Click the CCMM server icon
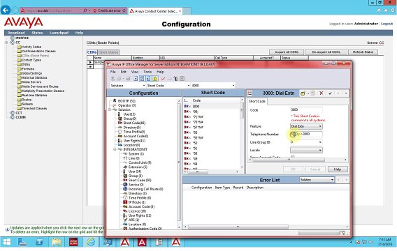Screen dimensions: 397x251 tap(12, 117)
